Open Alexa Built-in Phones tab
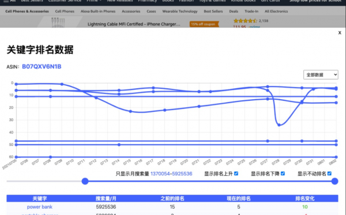 (98, 12)
